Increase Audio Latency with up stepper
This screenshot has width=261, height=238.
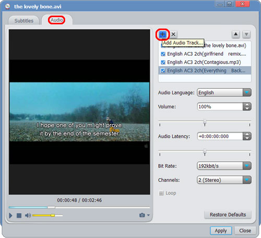point(247,134)
